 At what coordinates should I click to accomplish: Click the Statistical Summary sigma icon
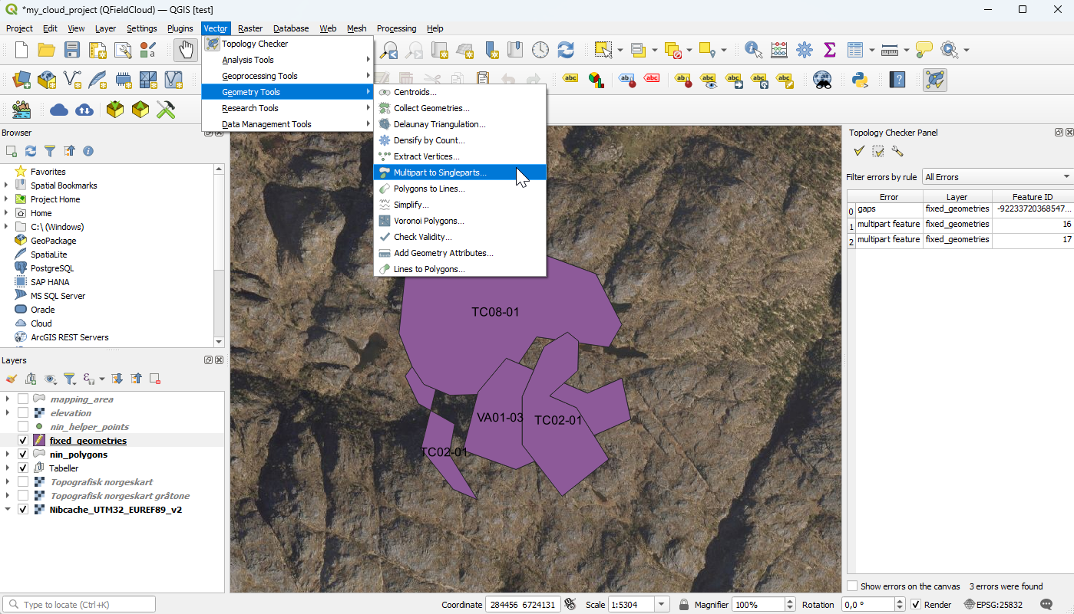pos(829,51)
